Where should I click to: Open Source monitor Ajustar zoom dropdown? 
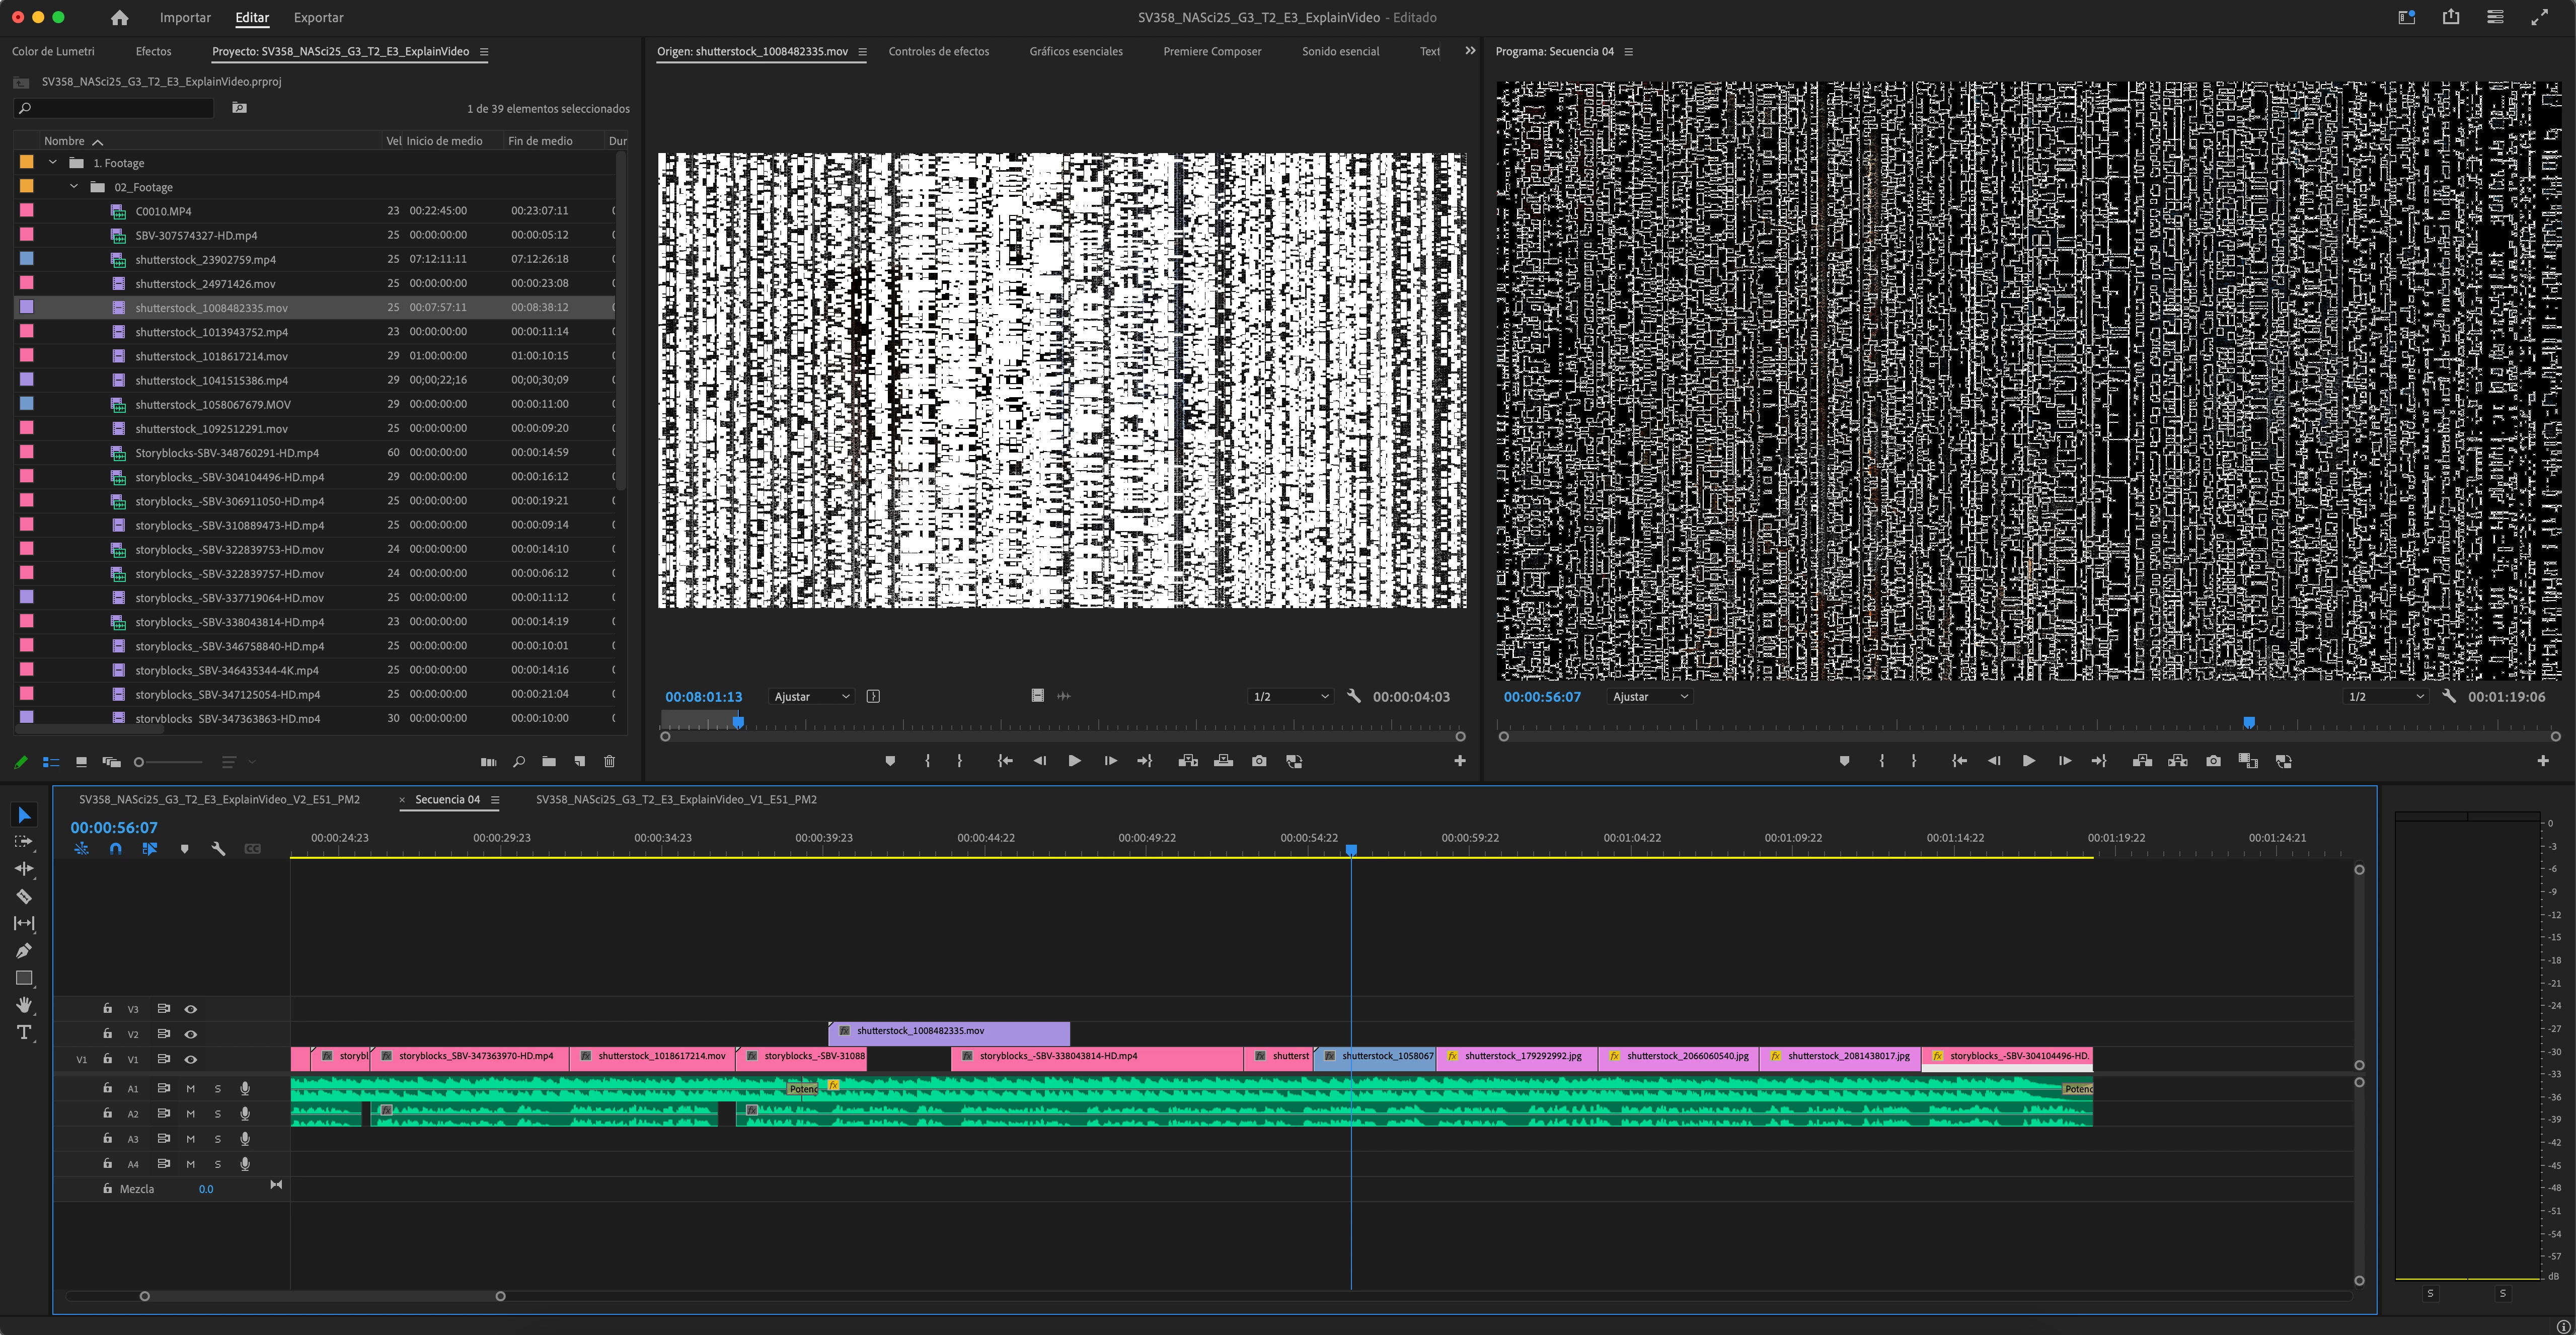[811, 696]
